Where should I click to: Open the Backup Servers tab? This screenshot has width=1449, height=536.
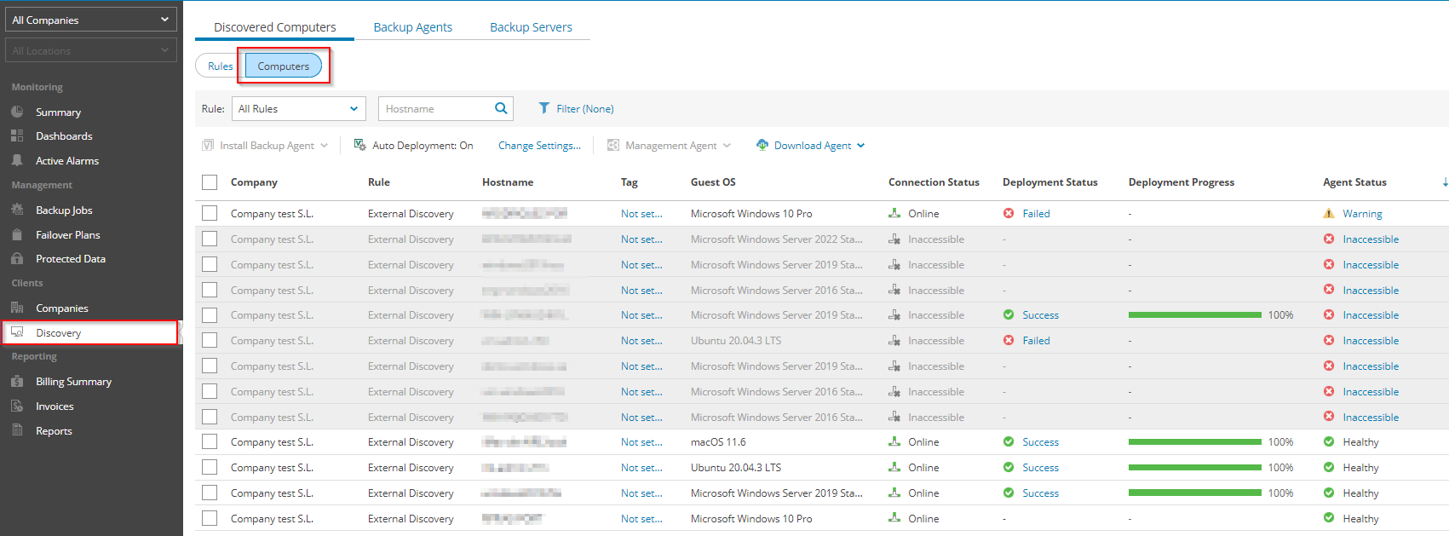click(x=531, y=27)
